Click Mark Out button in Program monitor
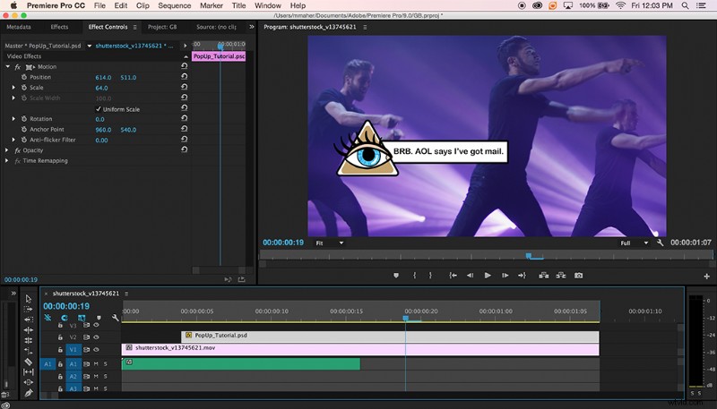This screenshot has height=409, width=717. pyautogui.click(x=430, y=276)
